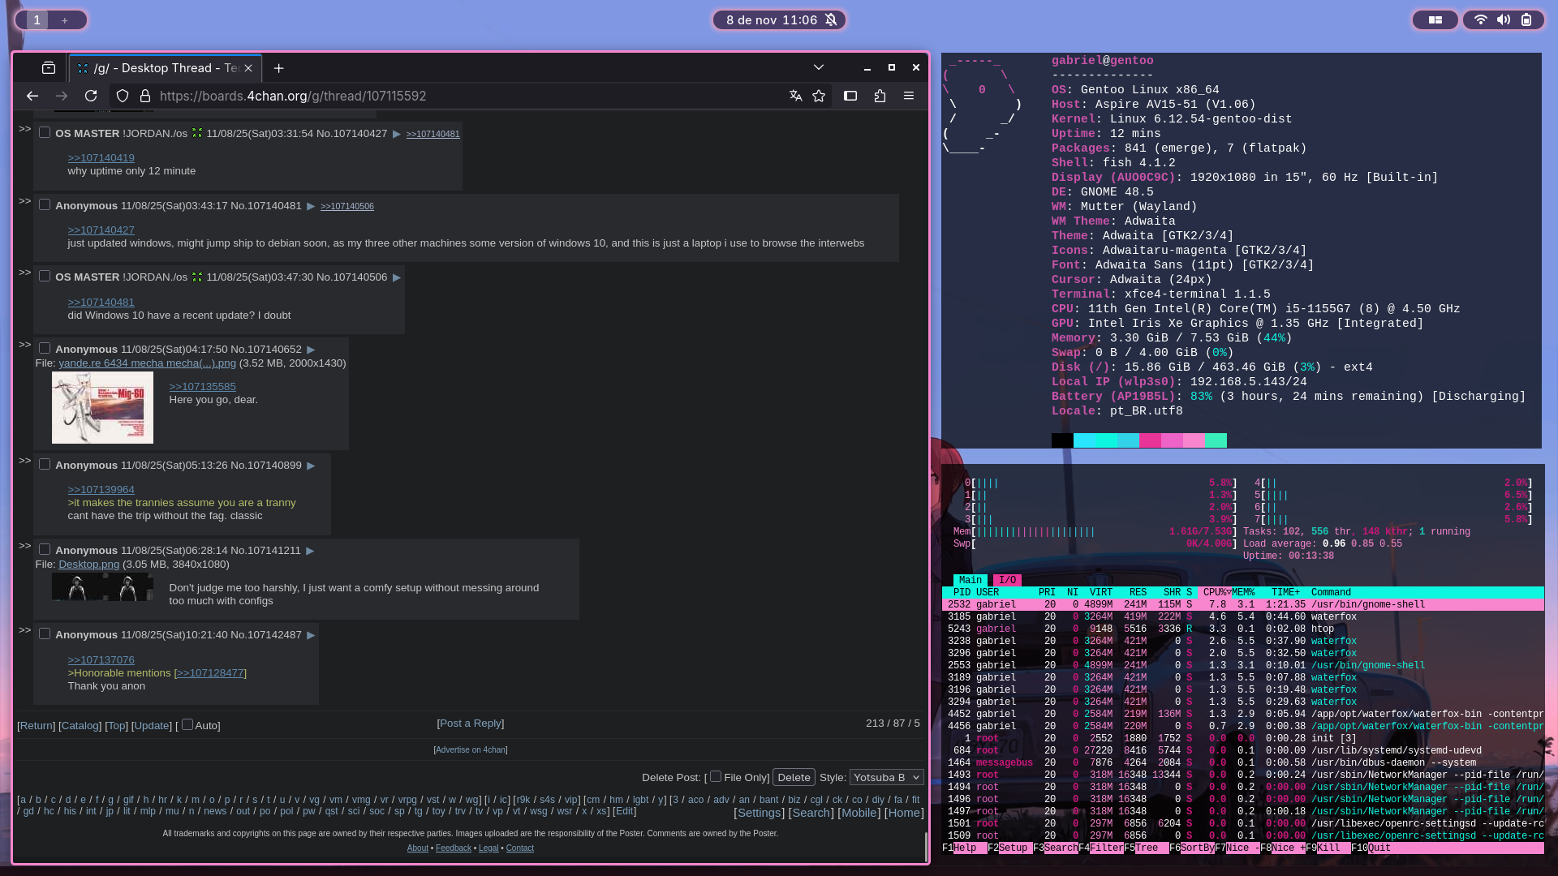Open a new browser tab with plus
Image resolution: width=1558 pixels, height=876 pixels.
(278, 68)
